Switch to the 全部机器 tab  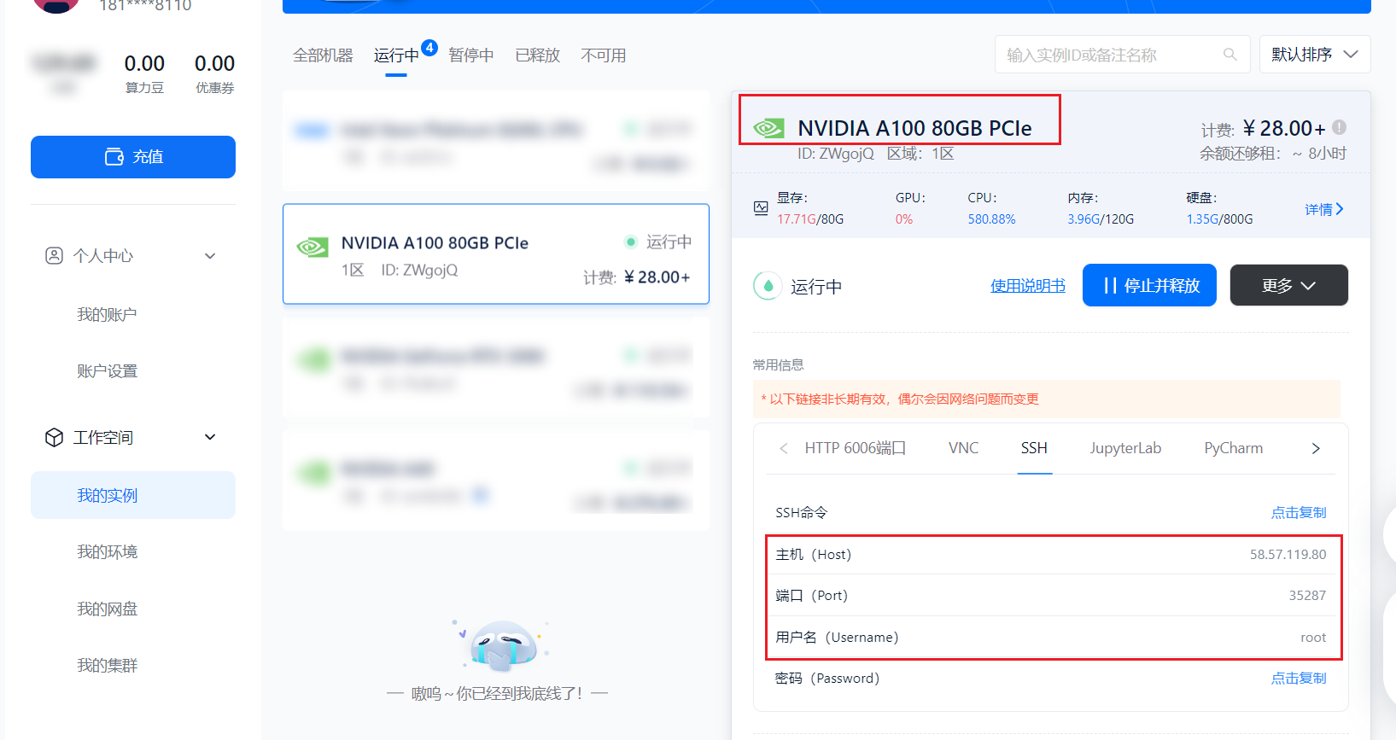pyautogui.click(x=323, y=55)
